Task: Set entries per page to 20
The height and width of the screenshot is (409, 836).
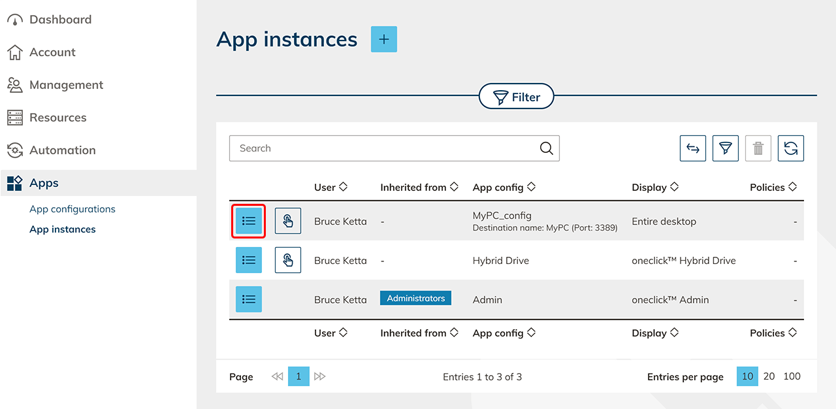Action: coord(769,376)
